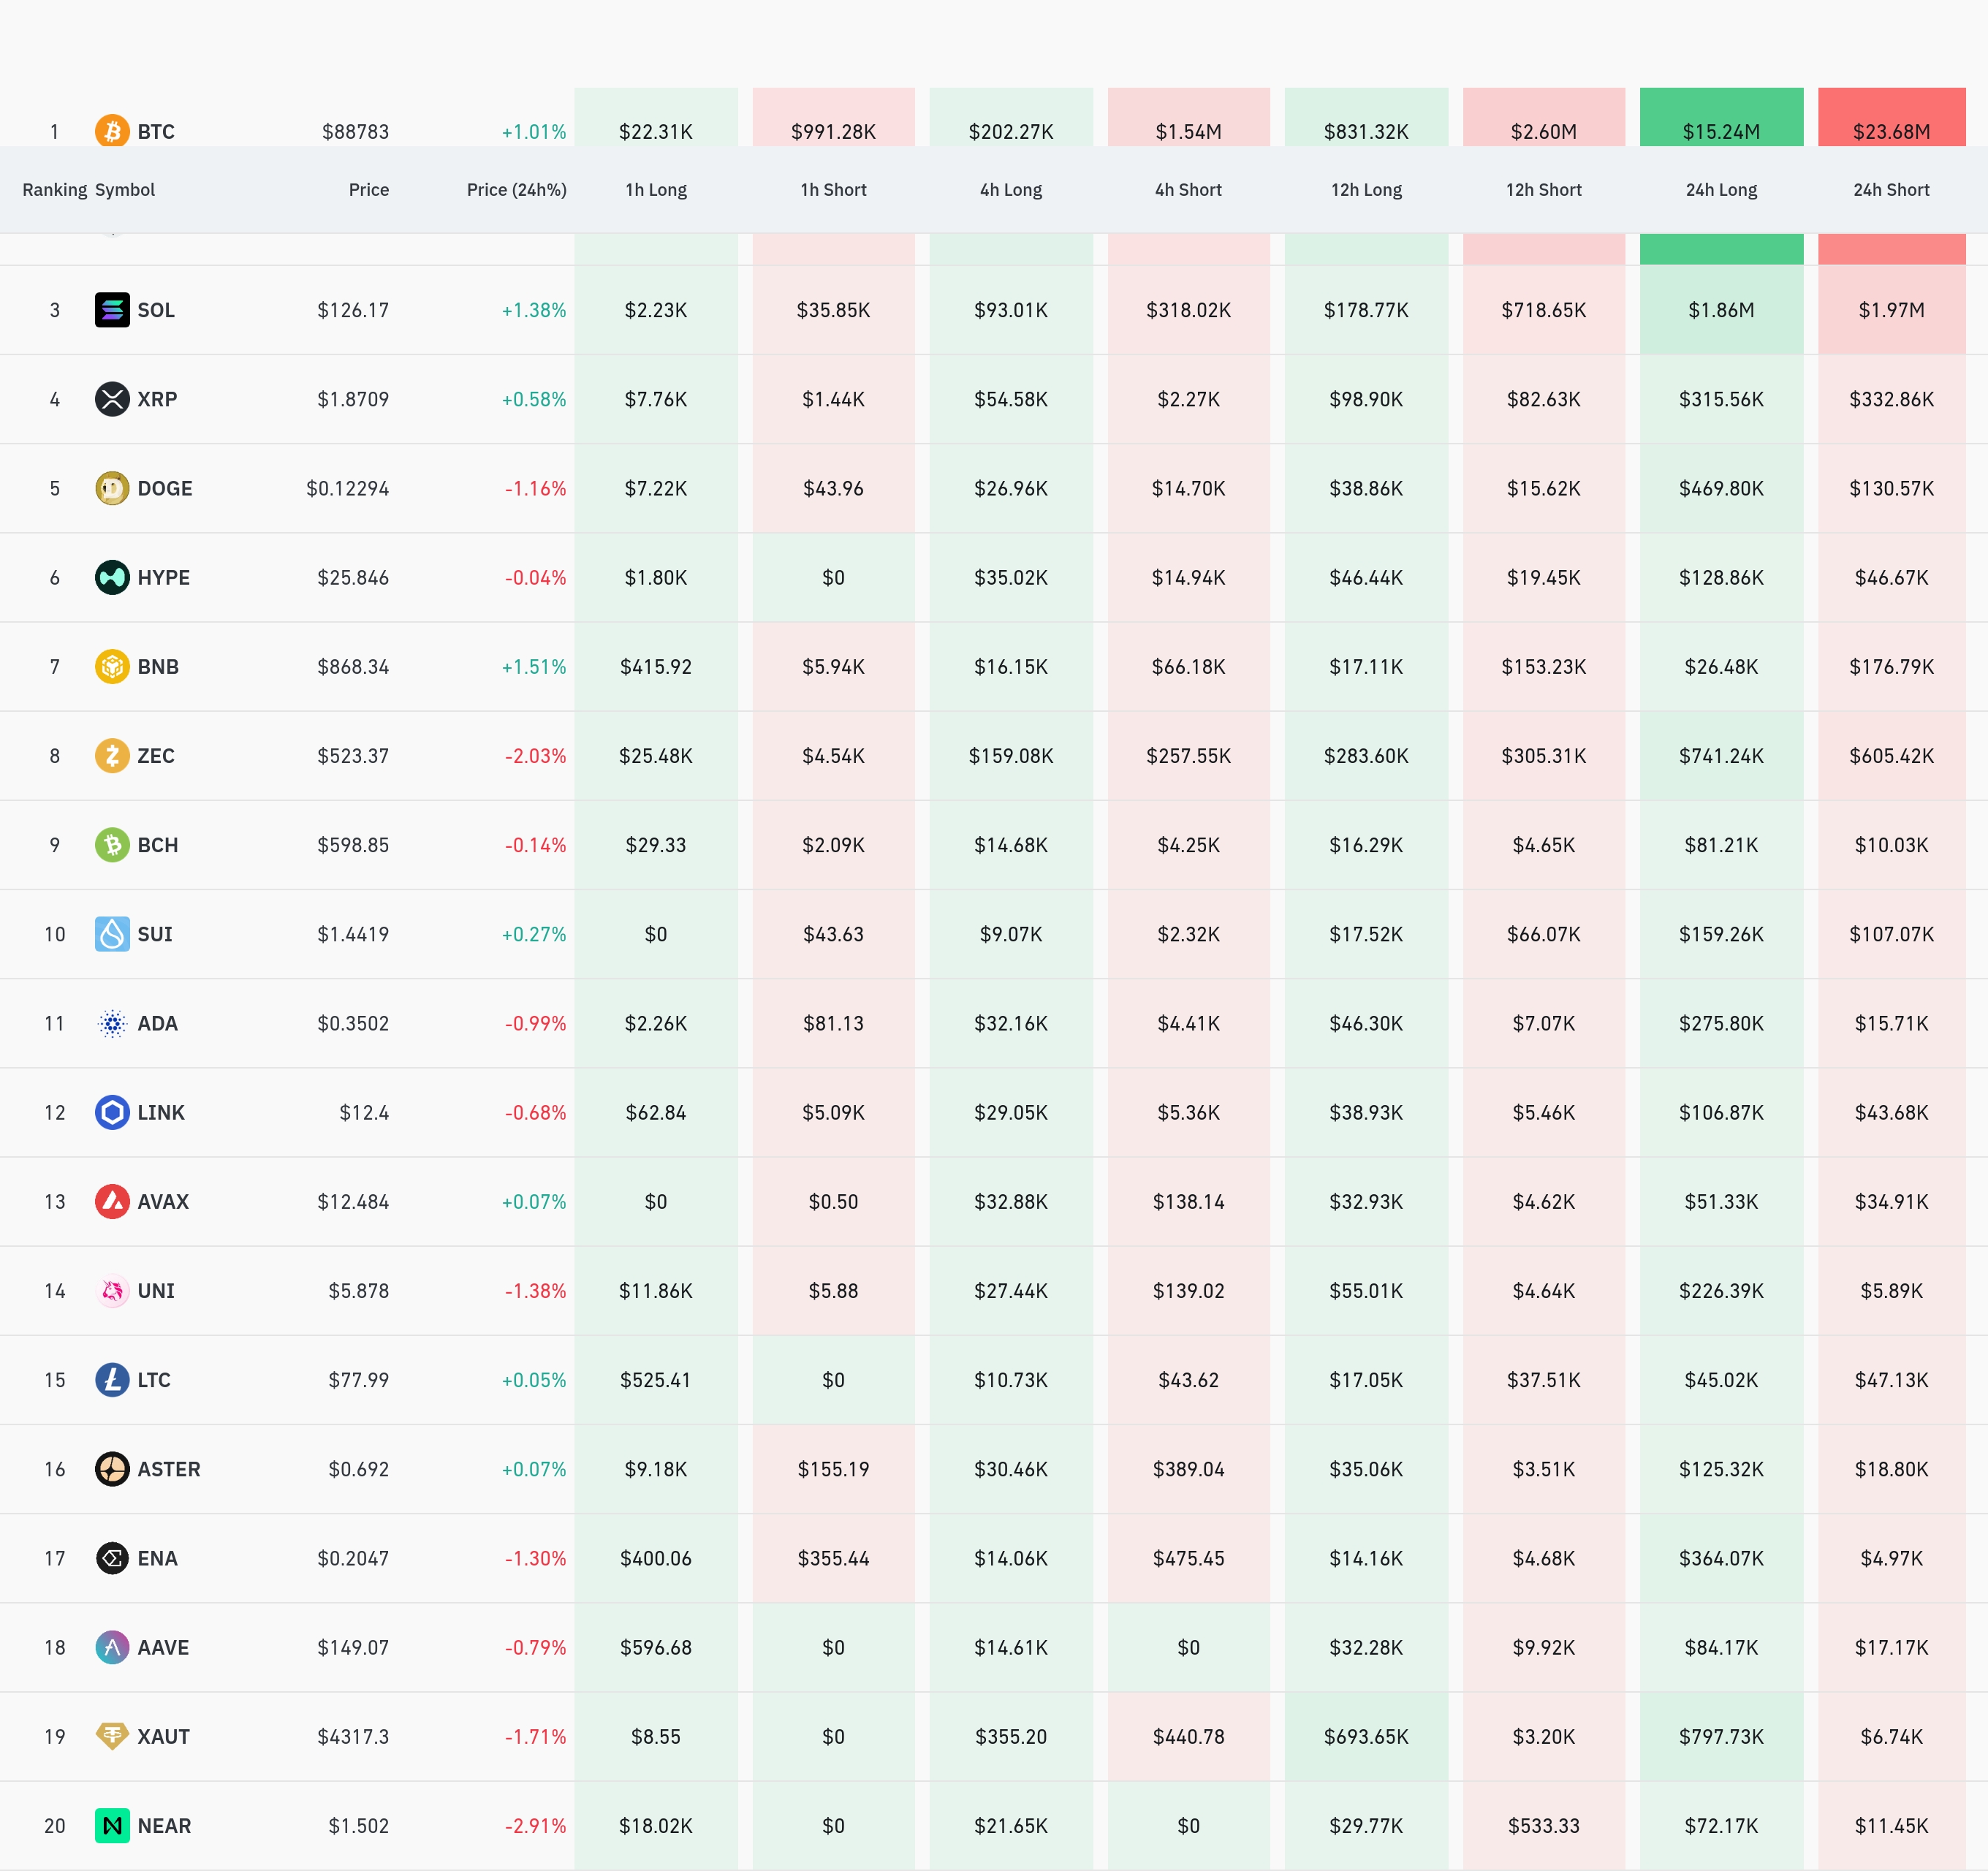Click the Zcash ZEC icon
1988x1871 pixels.
[112, 755]
